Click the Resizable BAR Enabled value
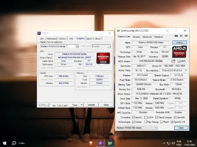 tap(179, 112)
